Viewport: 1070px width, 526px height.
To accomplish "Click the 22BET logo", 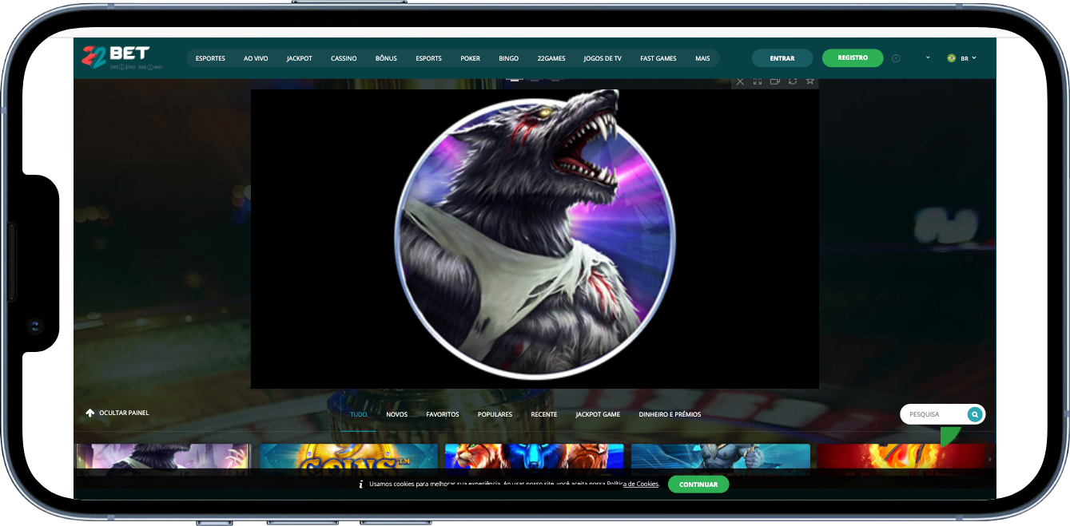I will (121, 57).
